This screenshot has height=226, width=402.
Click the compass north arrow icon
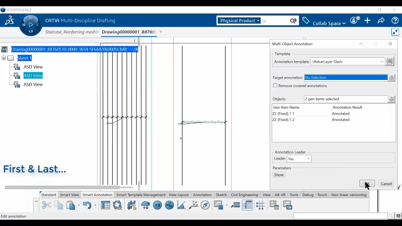point(205,205)
